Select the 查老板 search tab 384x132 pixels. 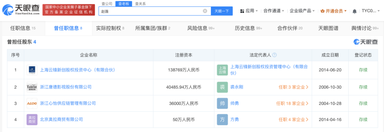(124, 4)
